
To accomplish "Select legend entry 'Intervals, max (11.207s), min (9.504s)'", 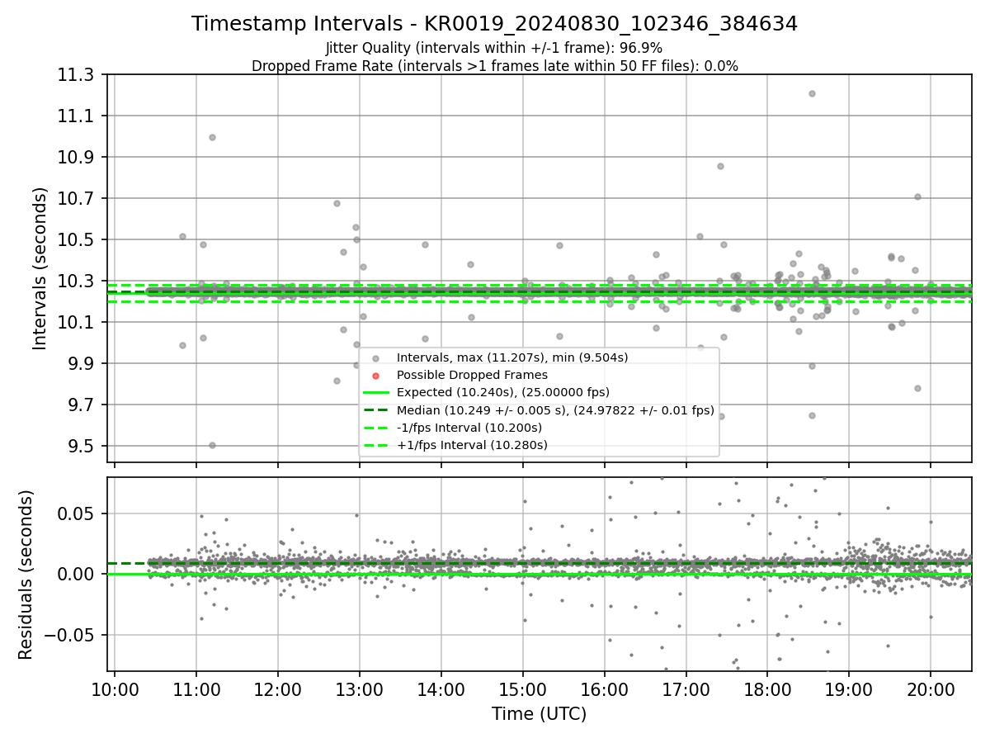I will [x=512, y=357].
